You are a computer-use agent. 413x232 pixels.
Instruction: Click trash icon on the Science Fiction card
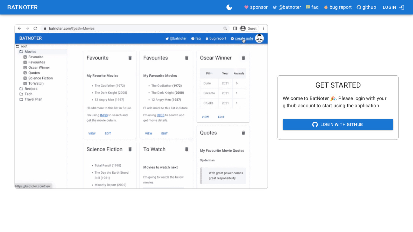point(130,149)
